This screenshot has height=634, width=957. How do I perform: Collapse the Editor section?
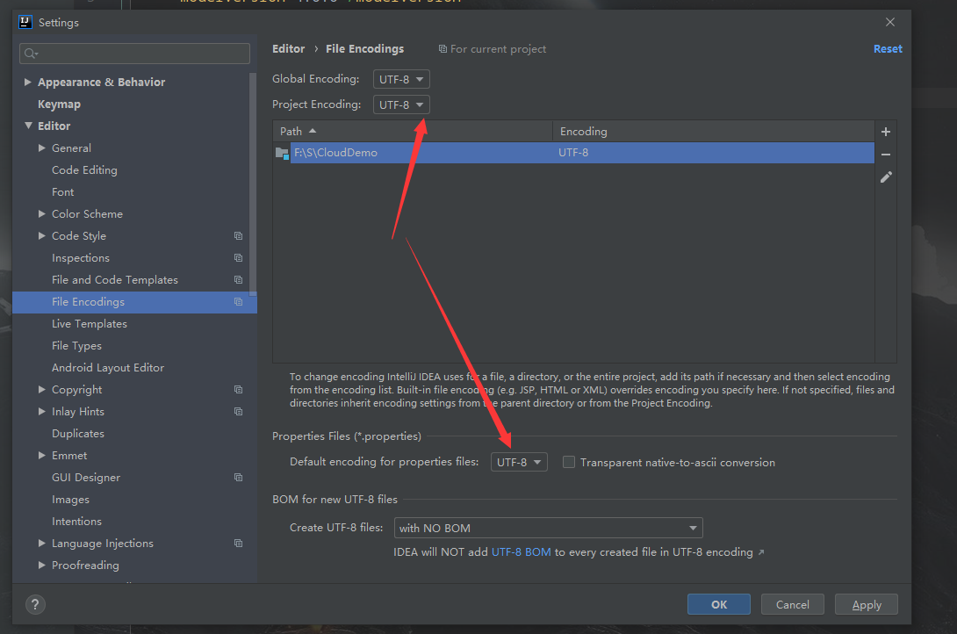tap(28, 126)
